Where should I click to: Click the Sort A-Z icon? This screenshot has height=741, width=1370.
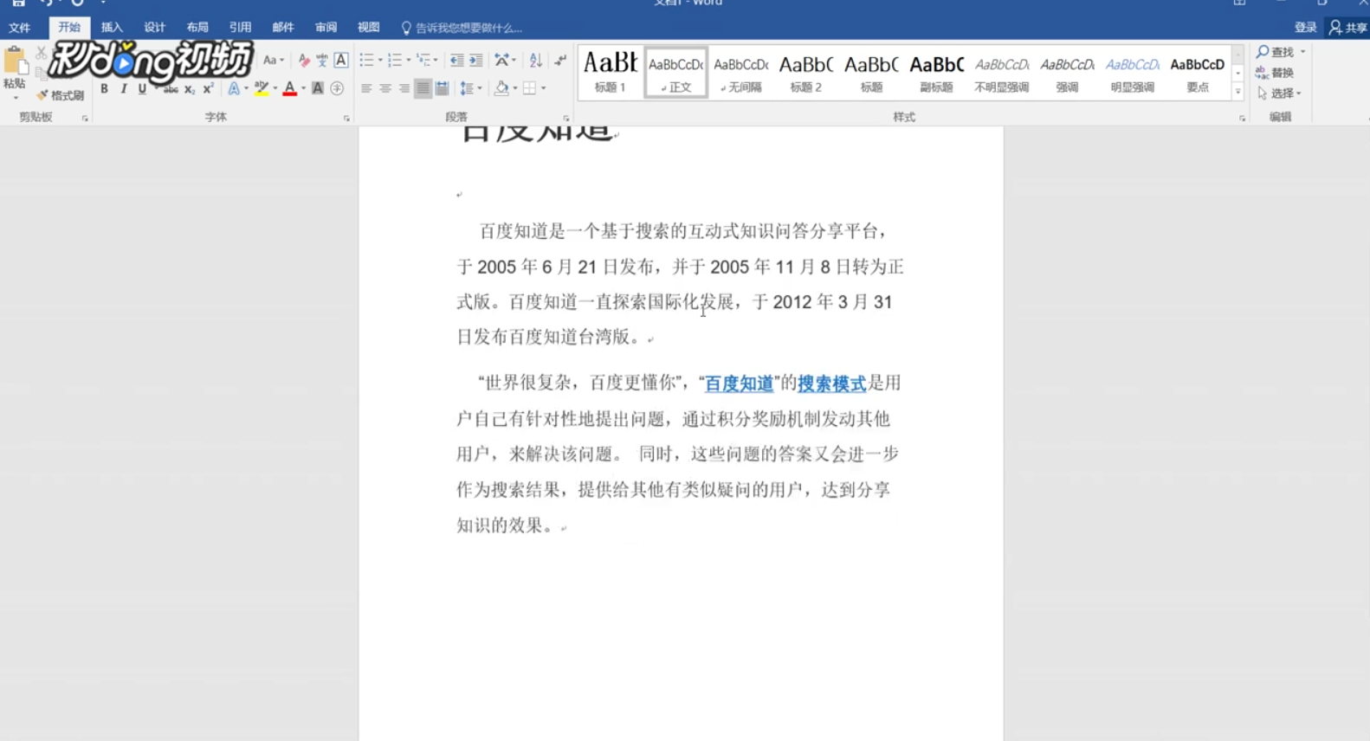[x=536, y=61]
